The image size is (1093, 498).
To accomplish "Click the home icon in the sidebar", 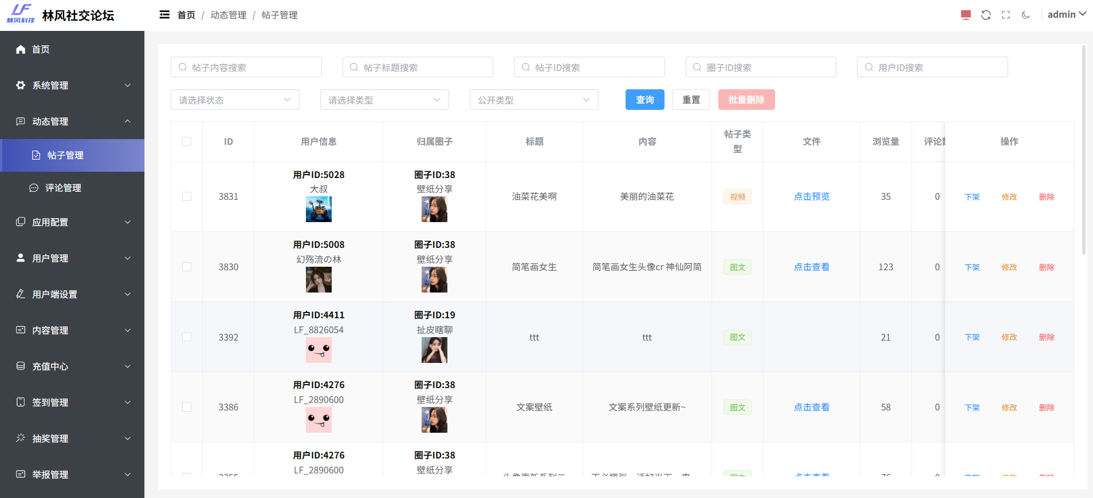I will [21, 49].
